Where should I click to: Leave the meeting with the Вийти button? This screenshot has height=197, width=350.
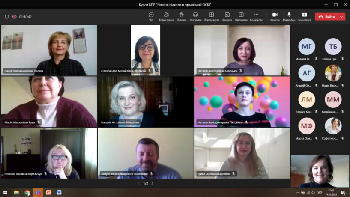coord(326,17)
